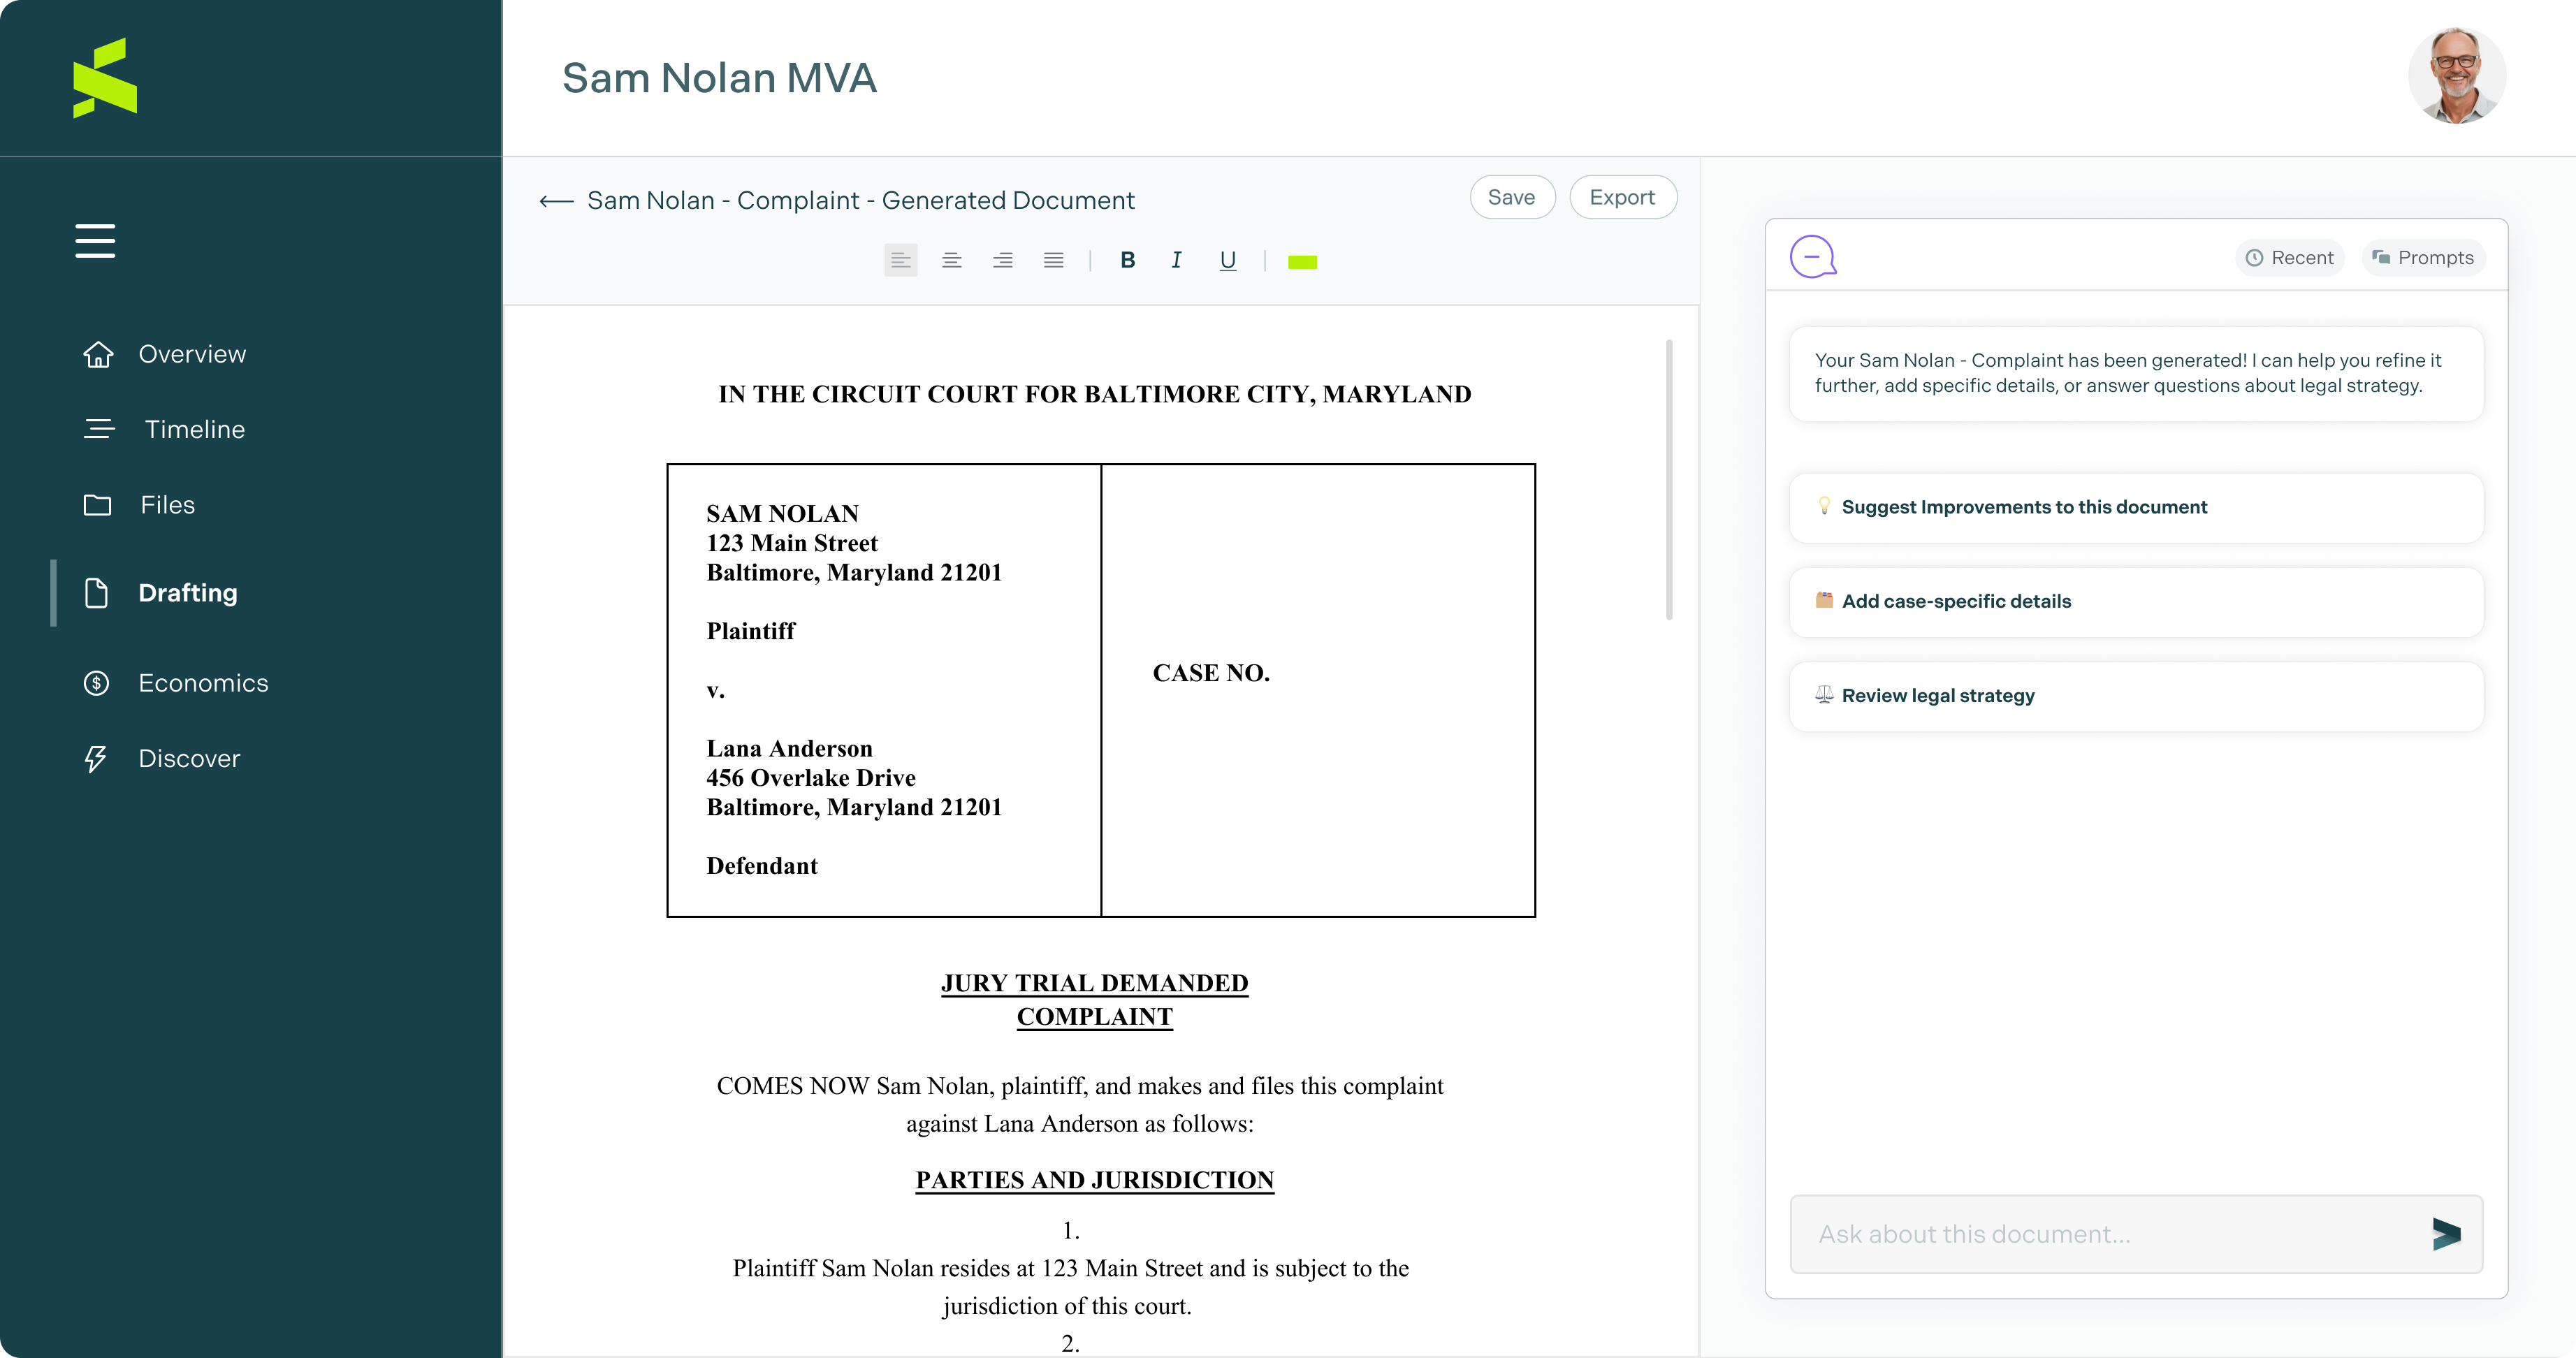Click the align left icon
This screenshot has width=2576, height=1358.
(x=900, y=261)
